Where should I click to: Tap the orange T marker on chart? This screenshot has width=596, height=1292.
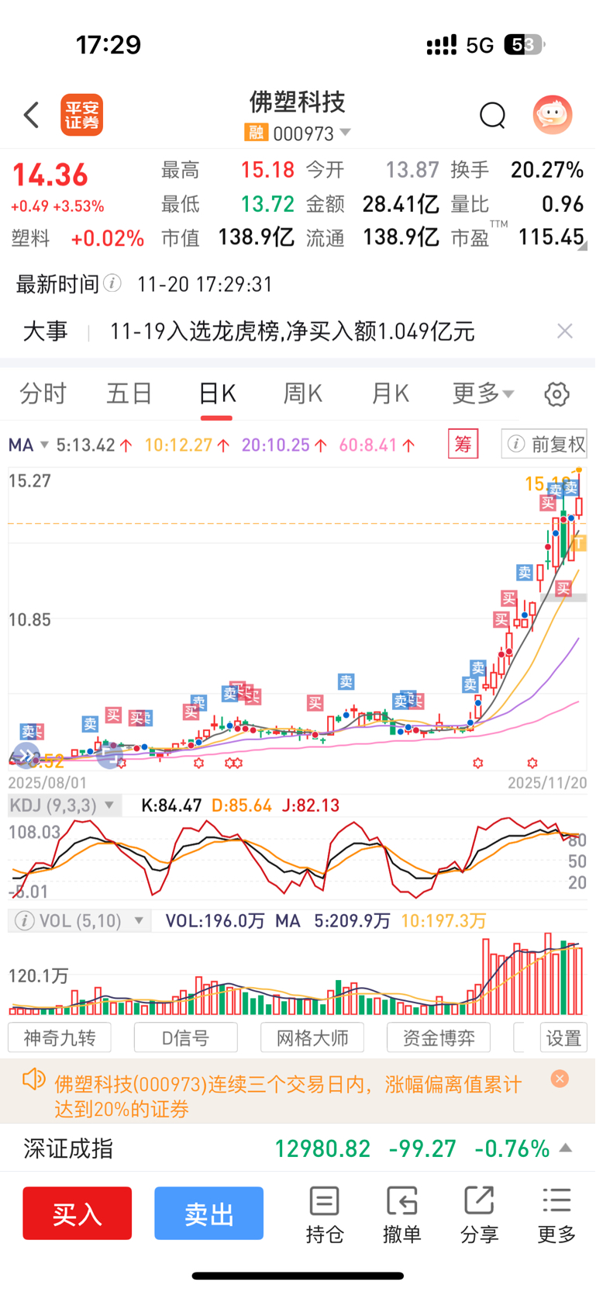[x=579, y=543]
